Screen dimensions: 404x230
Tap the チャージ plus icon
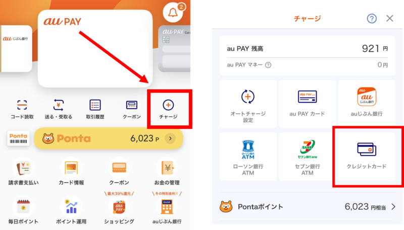(168, 105)
